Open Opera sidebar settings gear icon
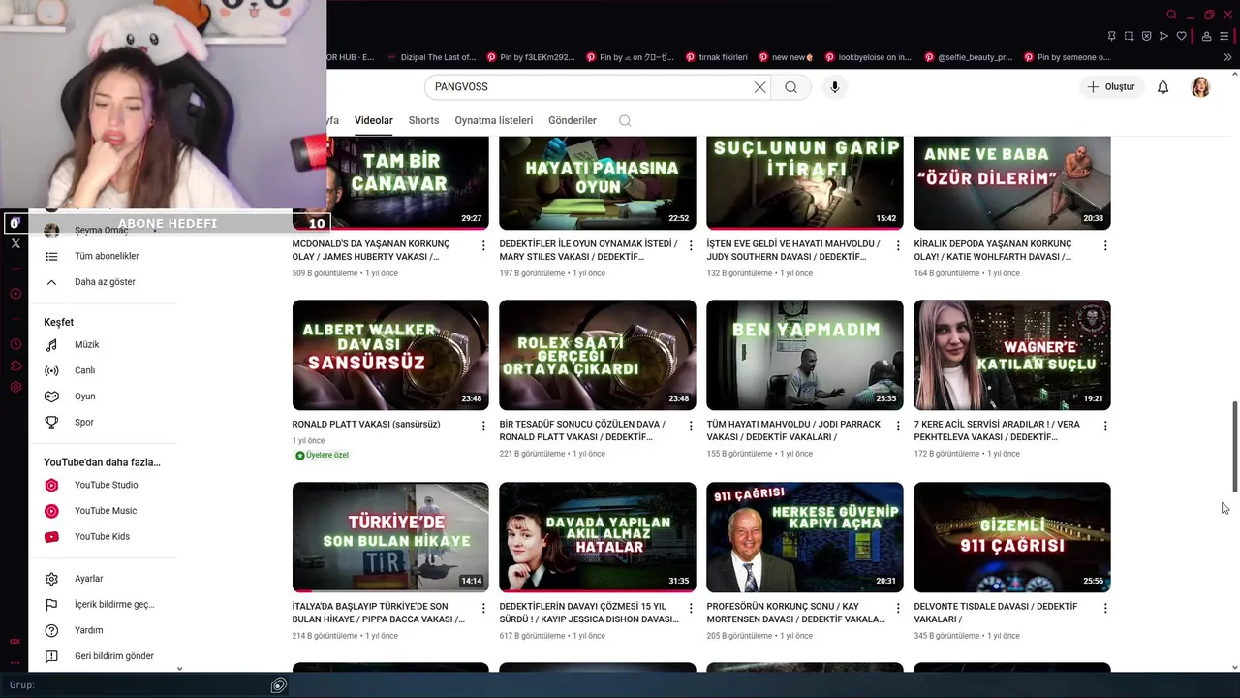 click(15, 387)
